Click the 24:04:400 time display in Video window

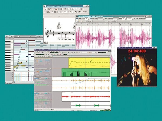137,51
